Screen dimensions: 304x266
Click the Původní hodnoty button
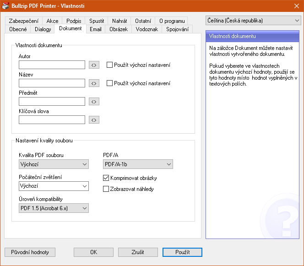[30, 252]
